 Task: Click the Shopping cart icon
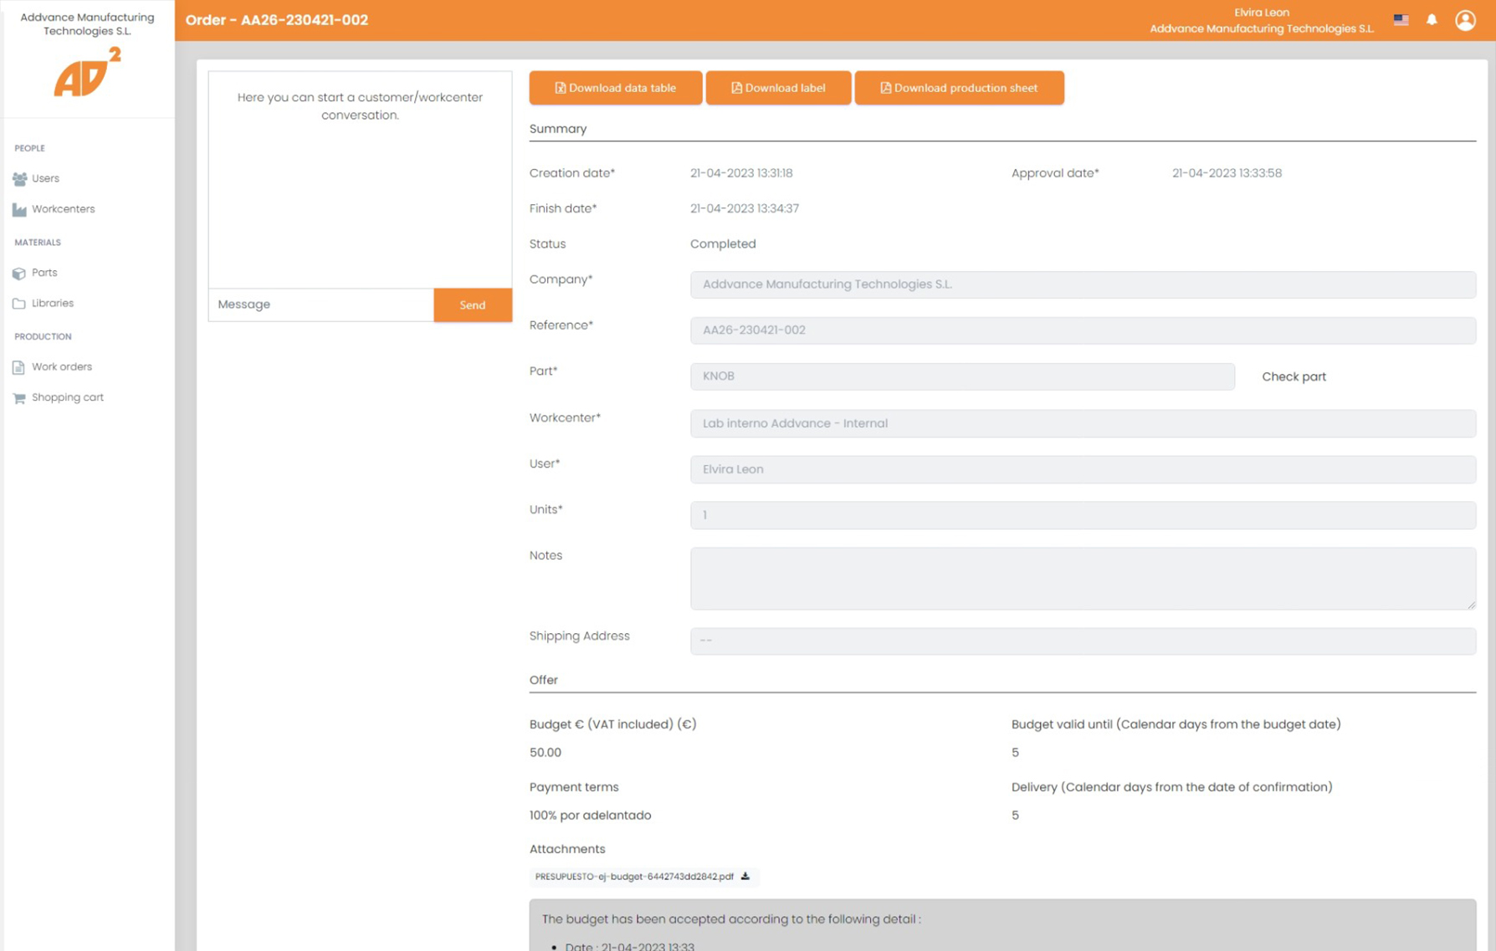point(19,398)
